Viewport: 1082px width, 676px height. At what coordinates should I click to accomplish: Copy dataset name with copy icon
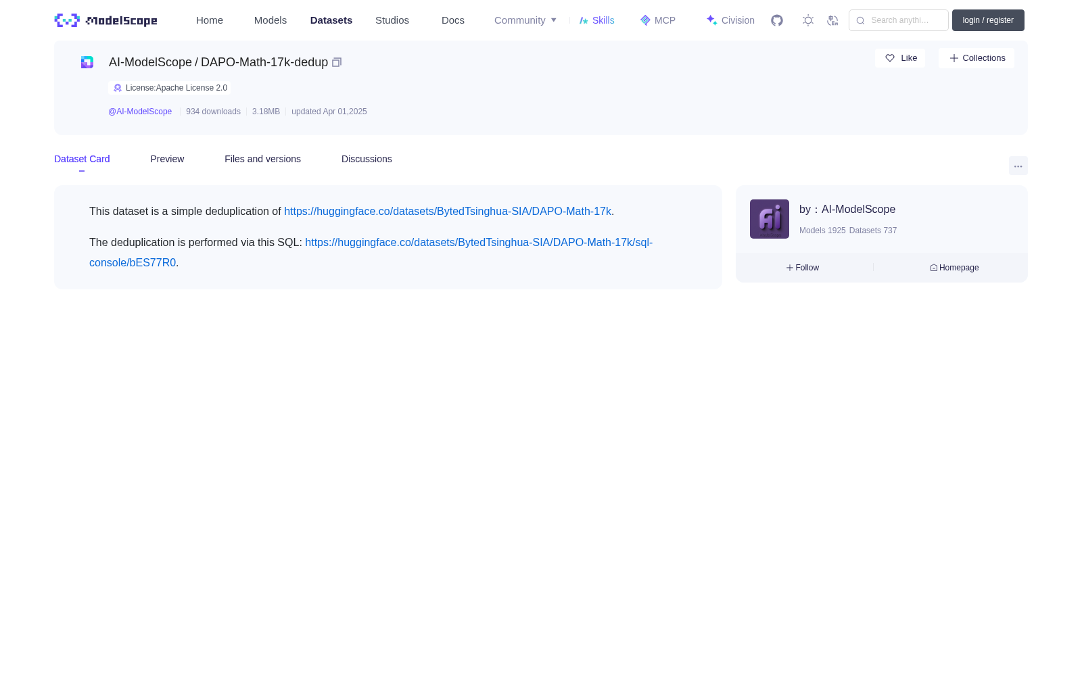point(337,62)
